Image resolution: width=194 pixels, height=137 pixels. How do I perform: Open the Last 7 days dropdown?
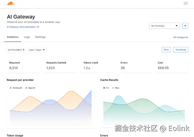[x=37, y=50]
